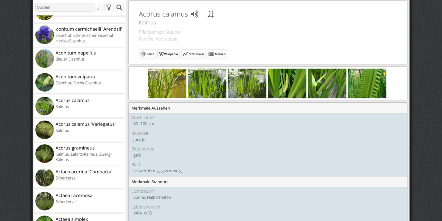Open the fourth gallery photo showing spadix

point(287,83)
